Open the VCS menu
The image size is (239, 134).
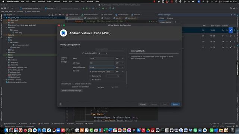(83, 1)
